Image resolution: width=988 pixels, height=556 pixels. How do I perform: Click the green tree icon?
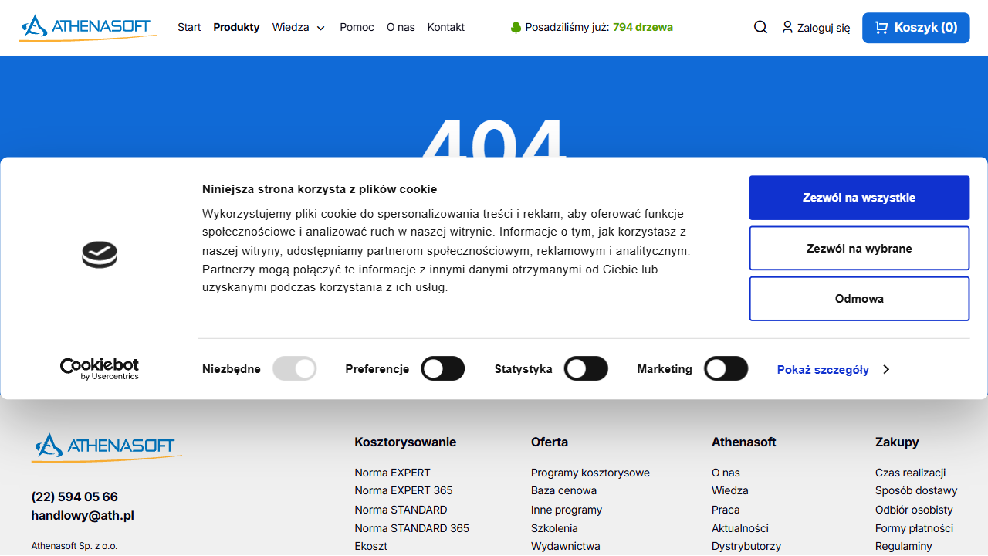(516, 27)
